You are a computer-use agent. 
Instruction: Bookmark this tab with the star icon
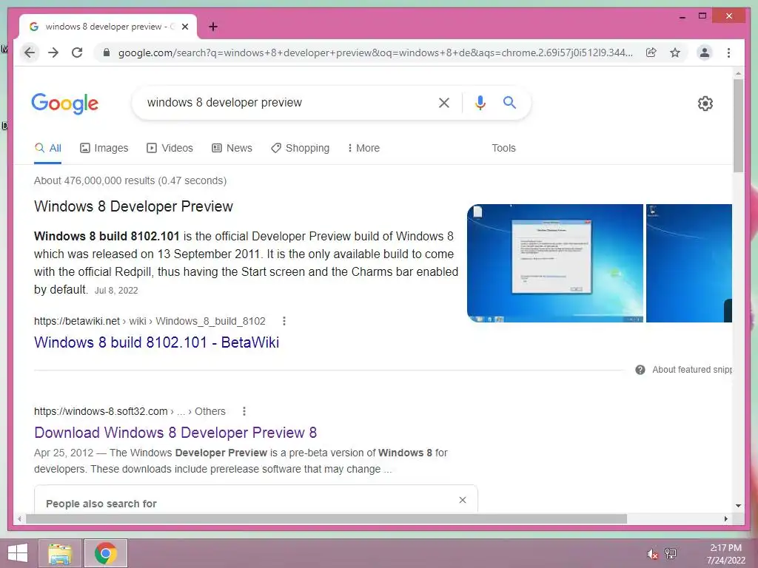(675, 53)
